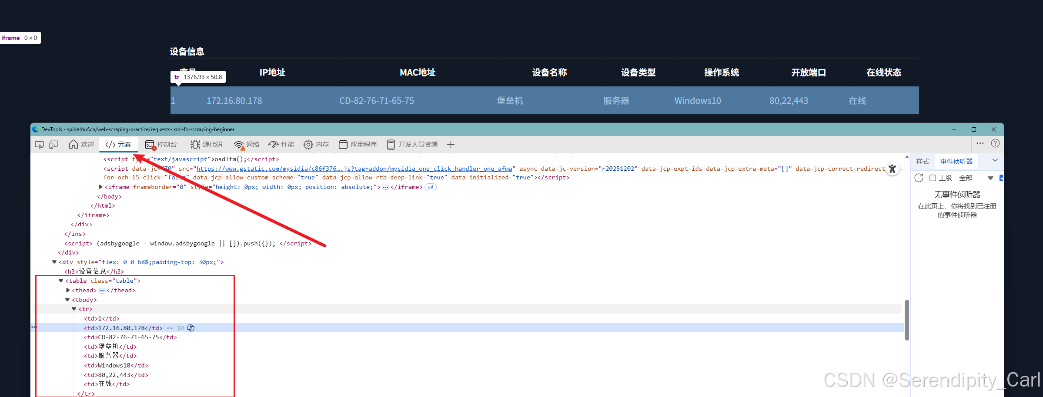
Task: Open the 开发人员资源 developer resources tab
Action: click(x=412, y=145)
